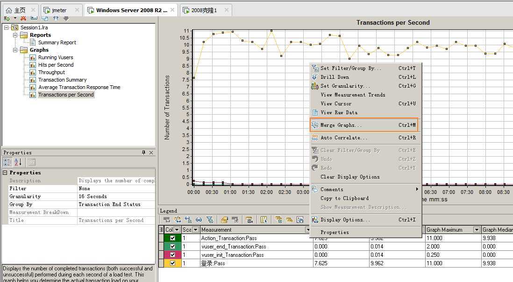Click the small ruler icon in Legend toolbar

[x=289, y=220]
